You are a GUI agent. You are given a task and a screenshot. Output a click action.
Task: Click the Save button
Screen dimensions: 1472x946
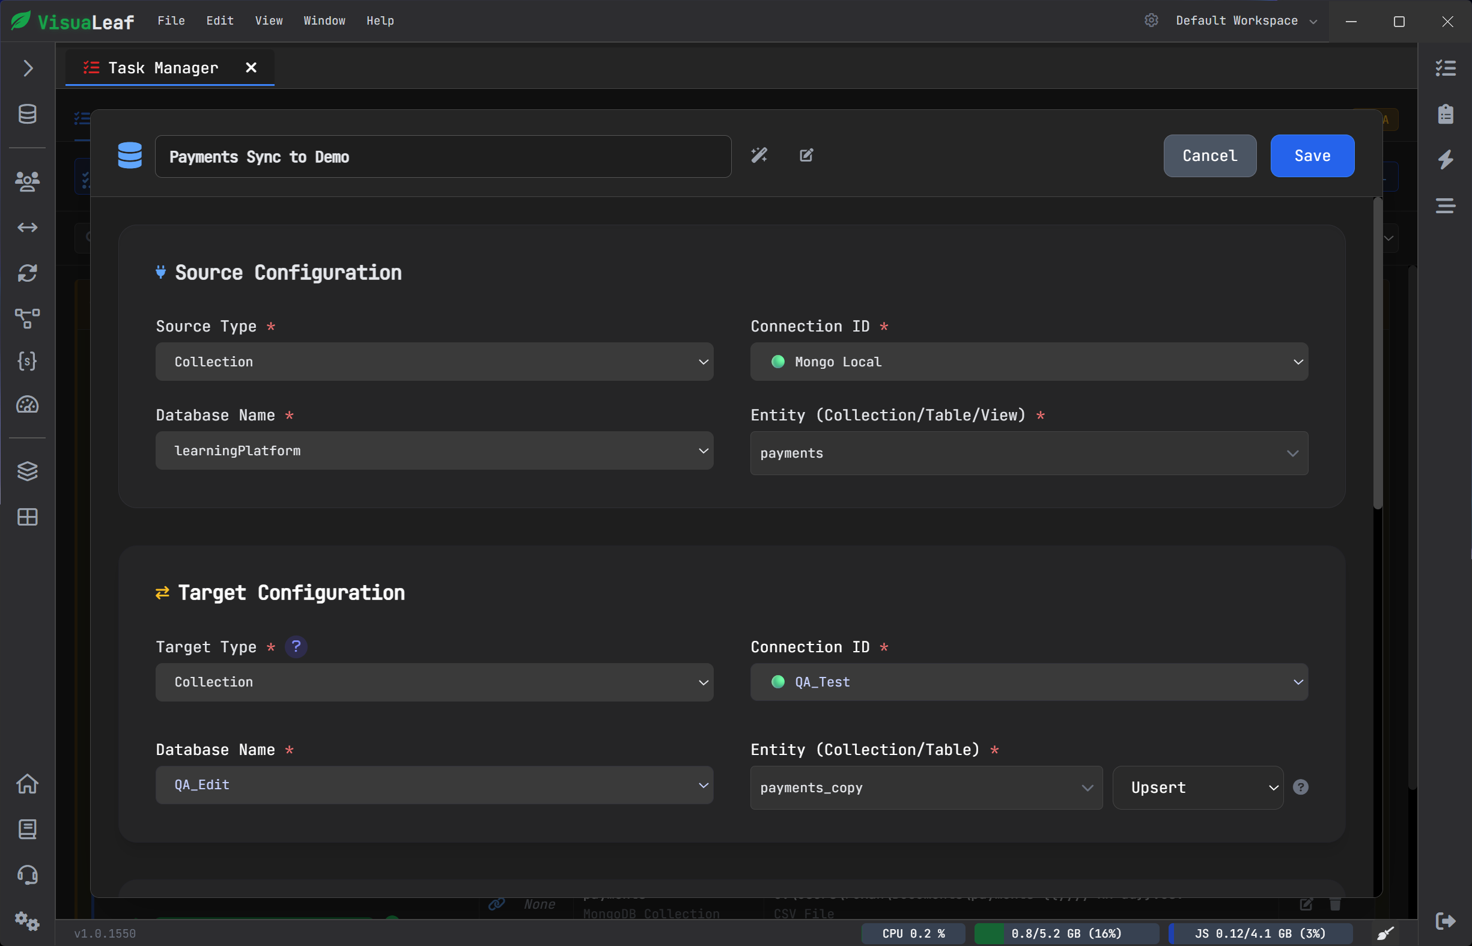[1312, 156]
